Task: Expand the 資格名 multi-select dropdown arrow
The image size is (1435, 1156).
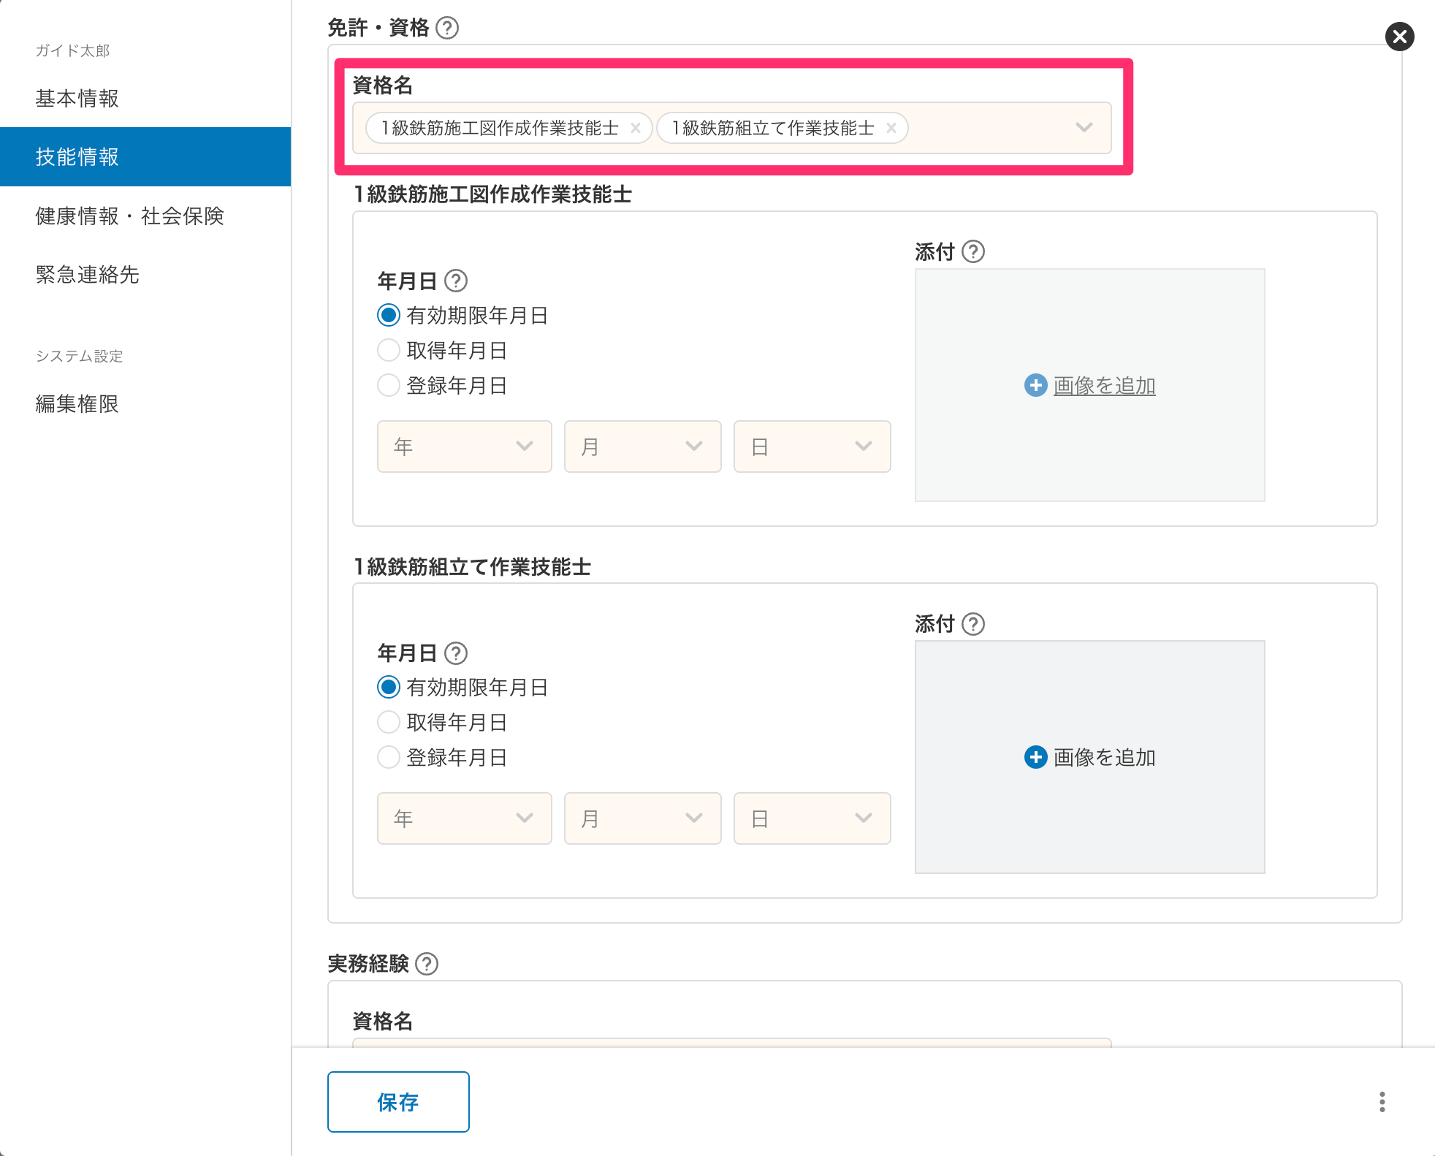Action: pyautogui.click(x=1084, y=128)
